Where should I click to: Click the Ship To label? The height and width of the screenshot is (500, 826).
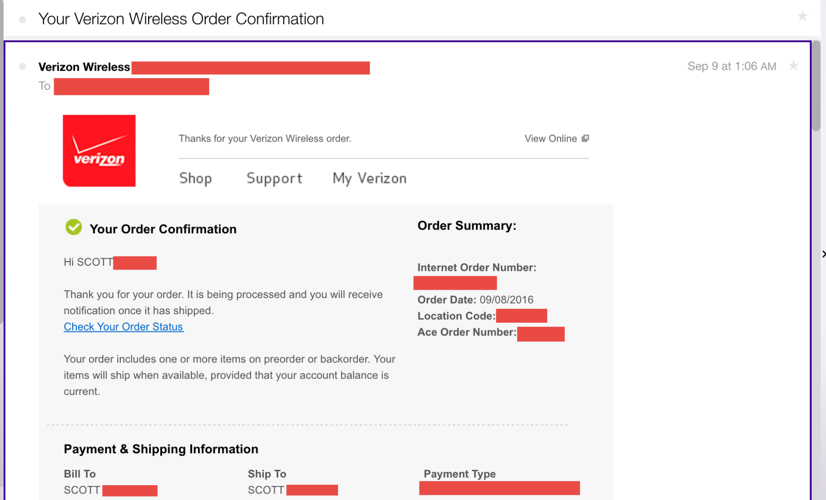pyautogui.click(x=267, y=474)
